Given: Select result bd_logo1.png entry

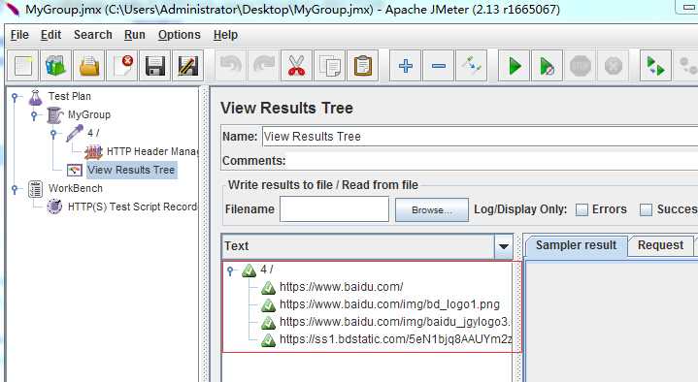Looking at the screenshot, I should click(389, 304).
